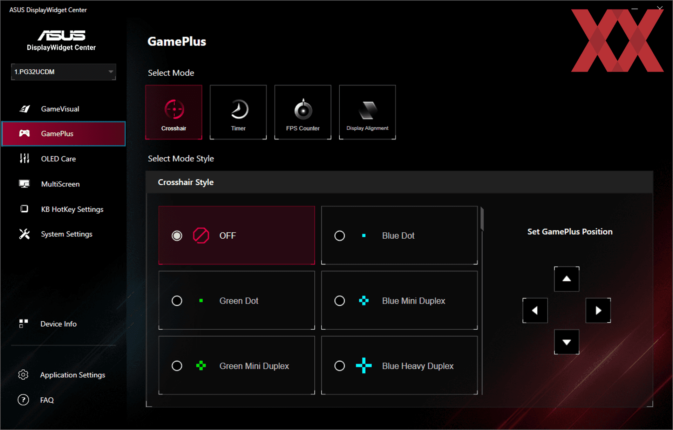This screenshot has width=673, height=430.
Task: Move GamePlus position right
Action: [x=598, y=310]
